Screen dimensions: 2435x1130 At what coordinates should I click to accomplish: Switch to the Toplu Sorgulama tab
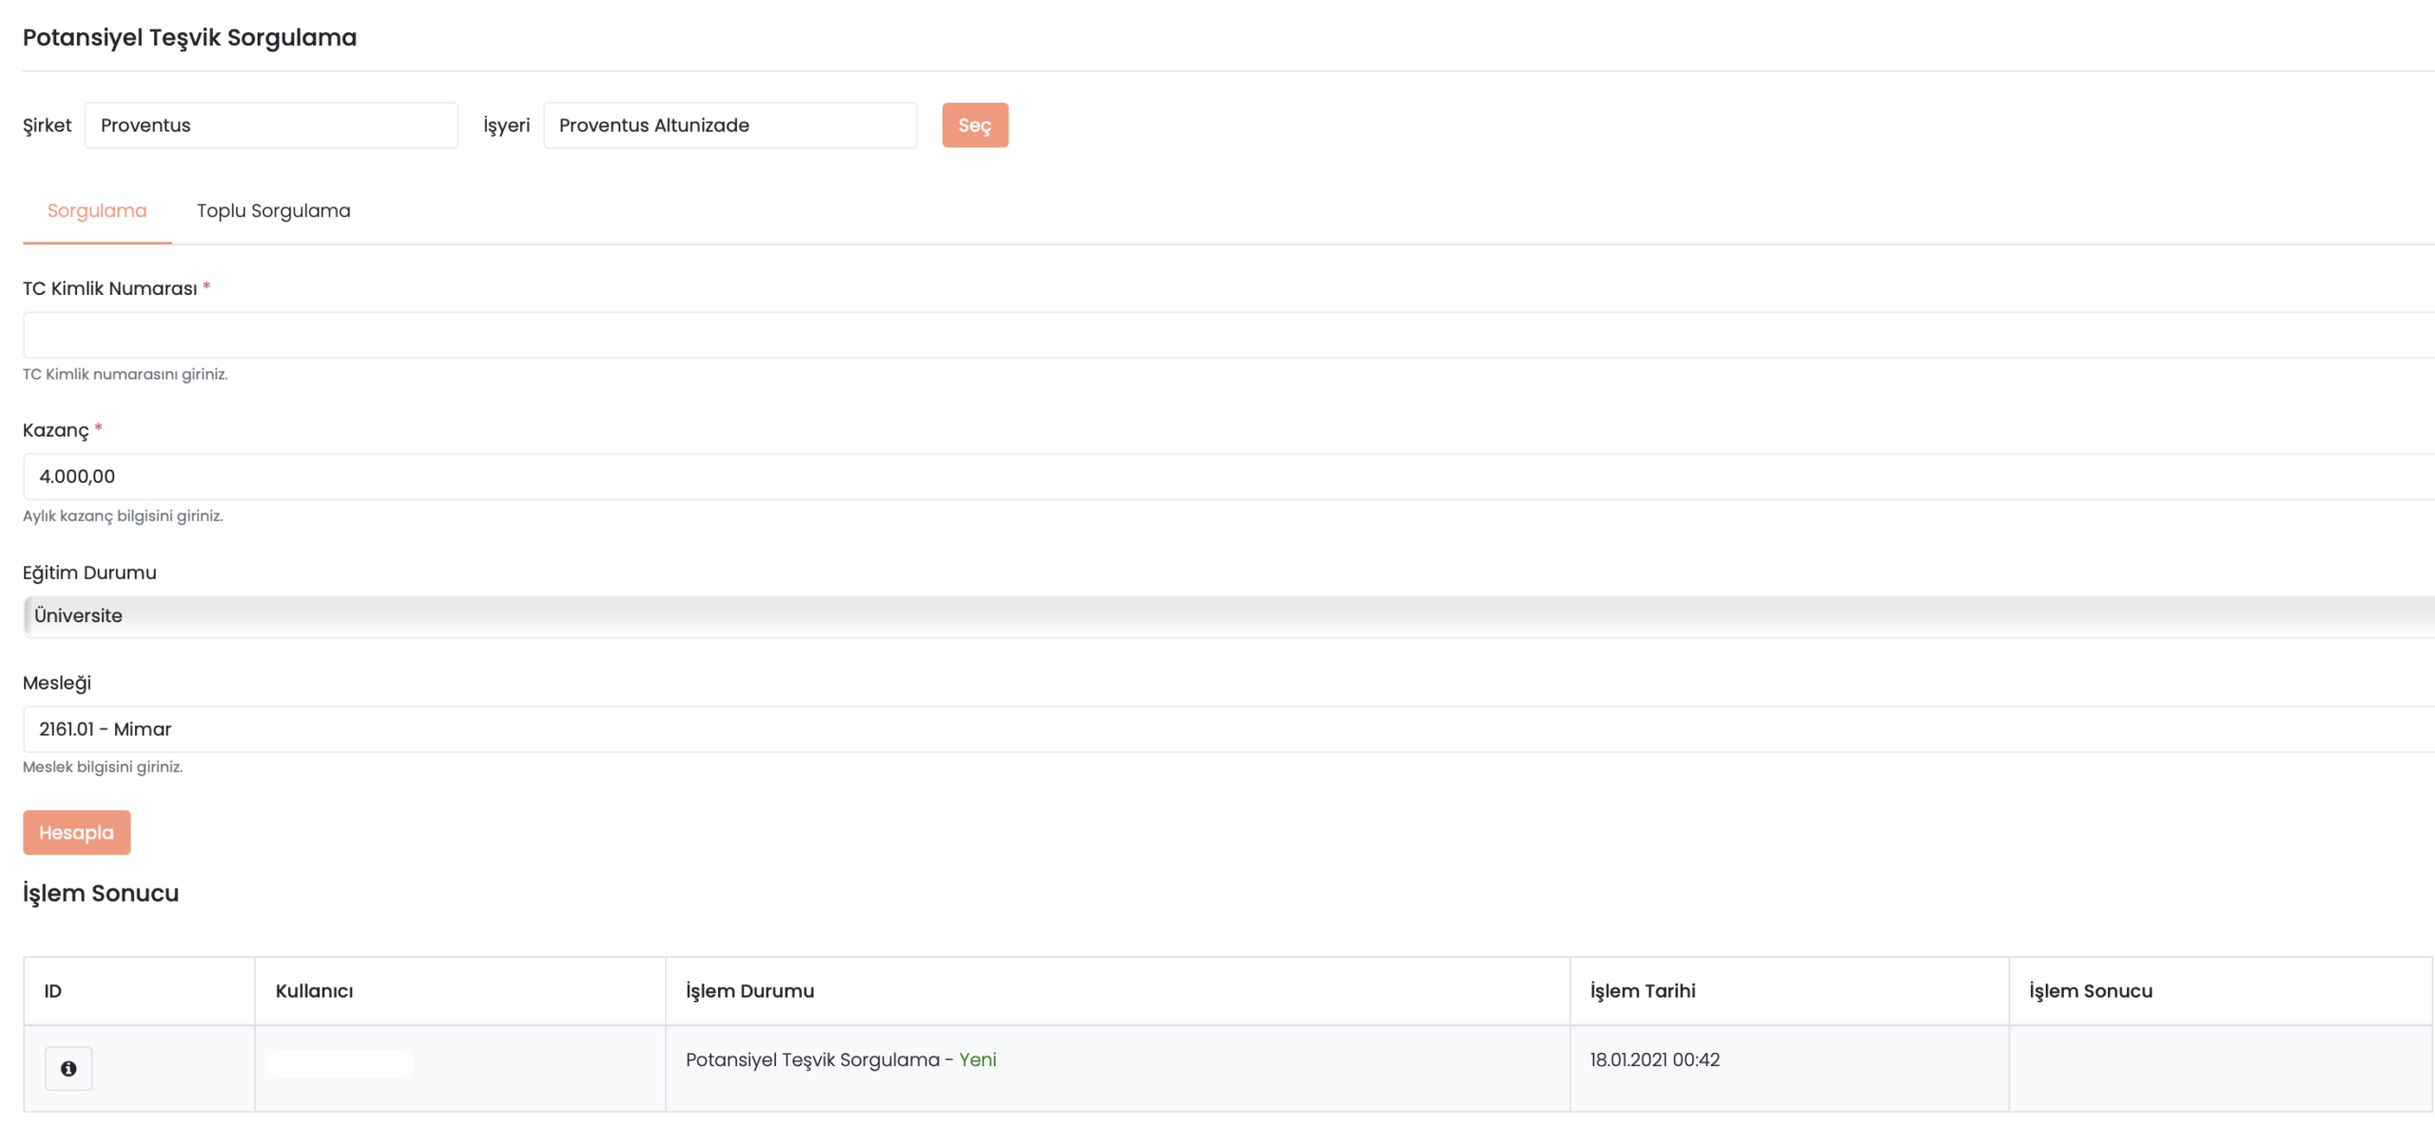273,210
